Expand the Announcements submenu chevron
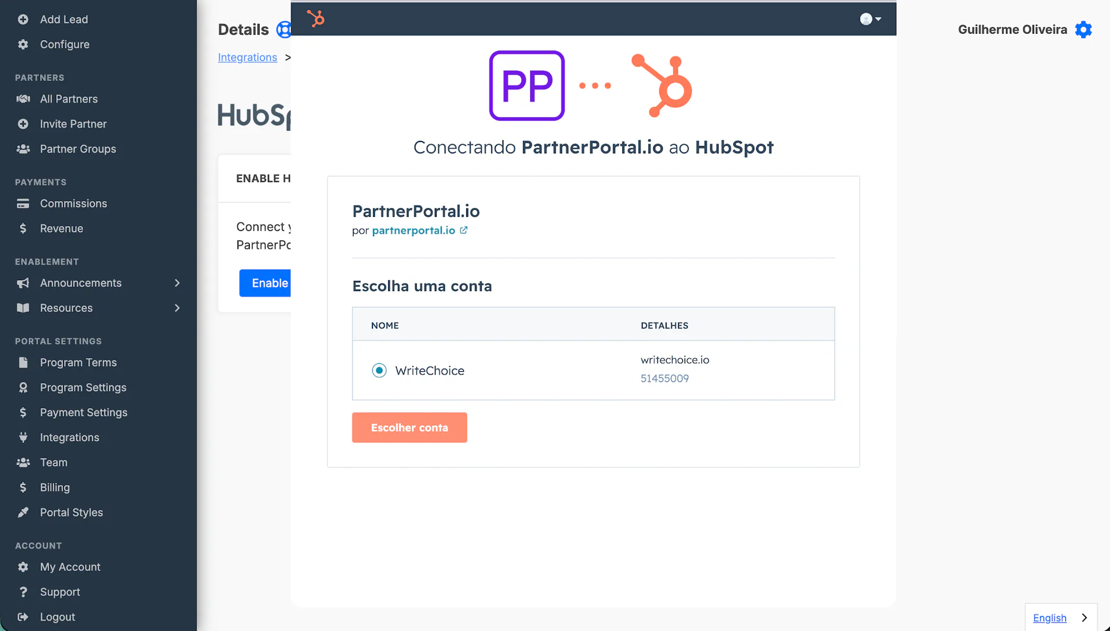 177,283
